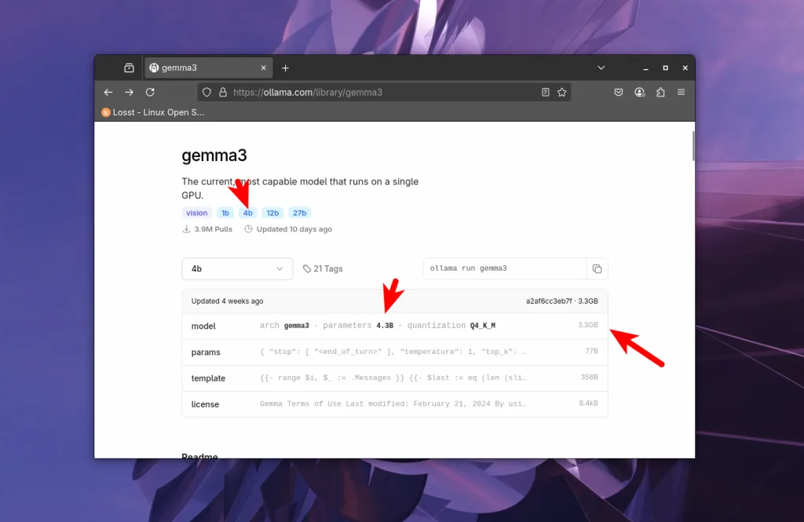804x522 pixels.
Task: Switch to the gemma3 tab
Action: coord(207,68)
